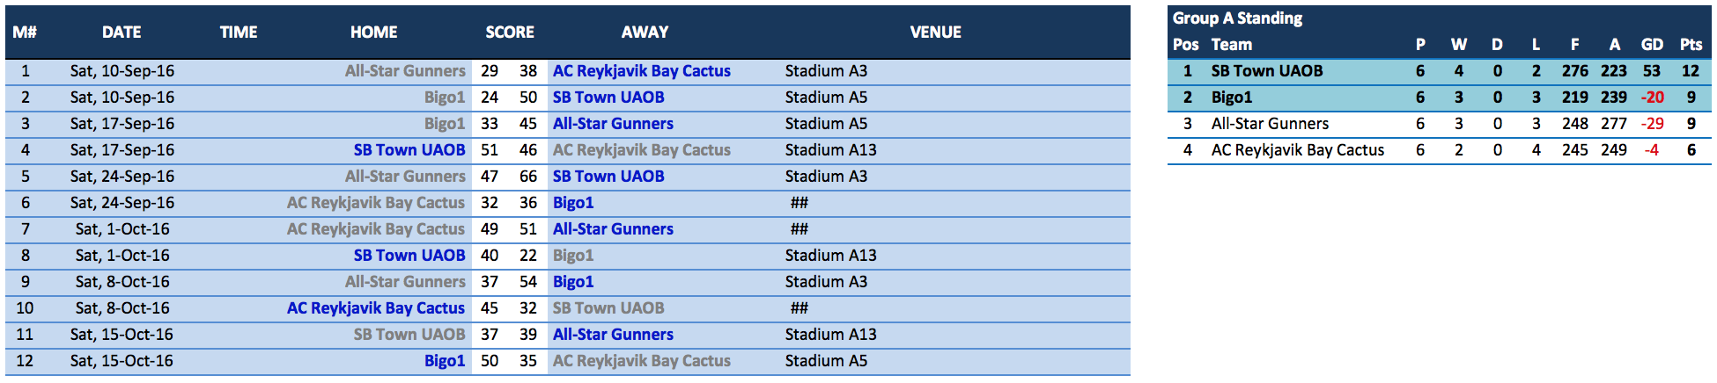Click the Pts column header in standings
This screenshot has height=383, width=1717.
point(1691,45)
